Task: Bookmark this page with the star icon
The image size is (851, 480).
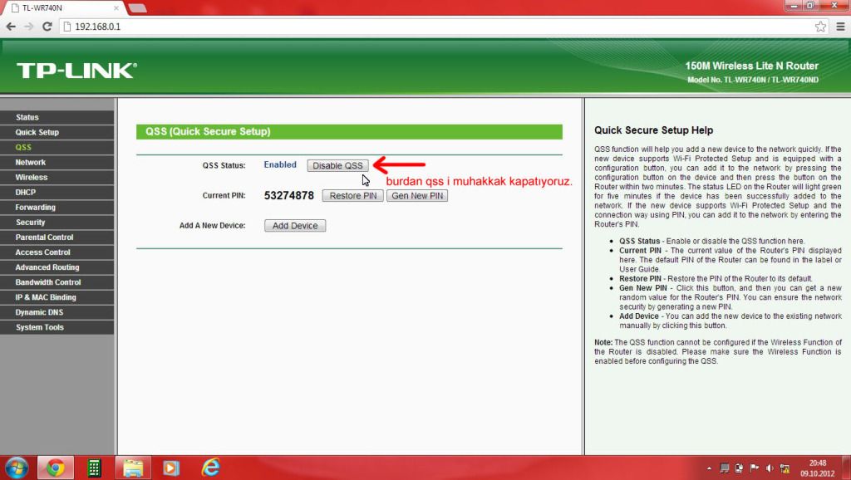Action: pyautogui.click(x=820, y=26)
